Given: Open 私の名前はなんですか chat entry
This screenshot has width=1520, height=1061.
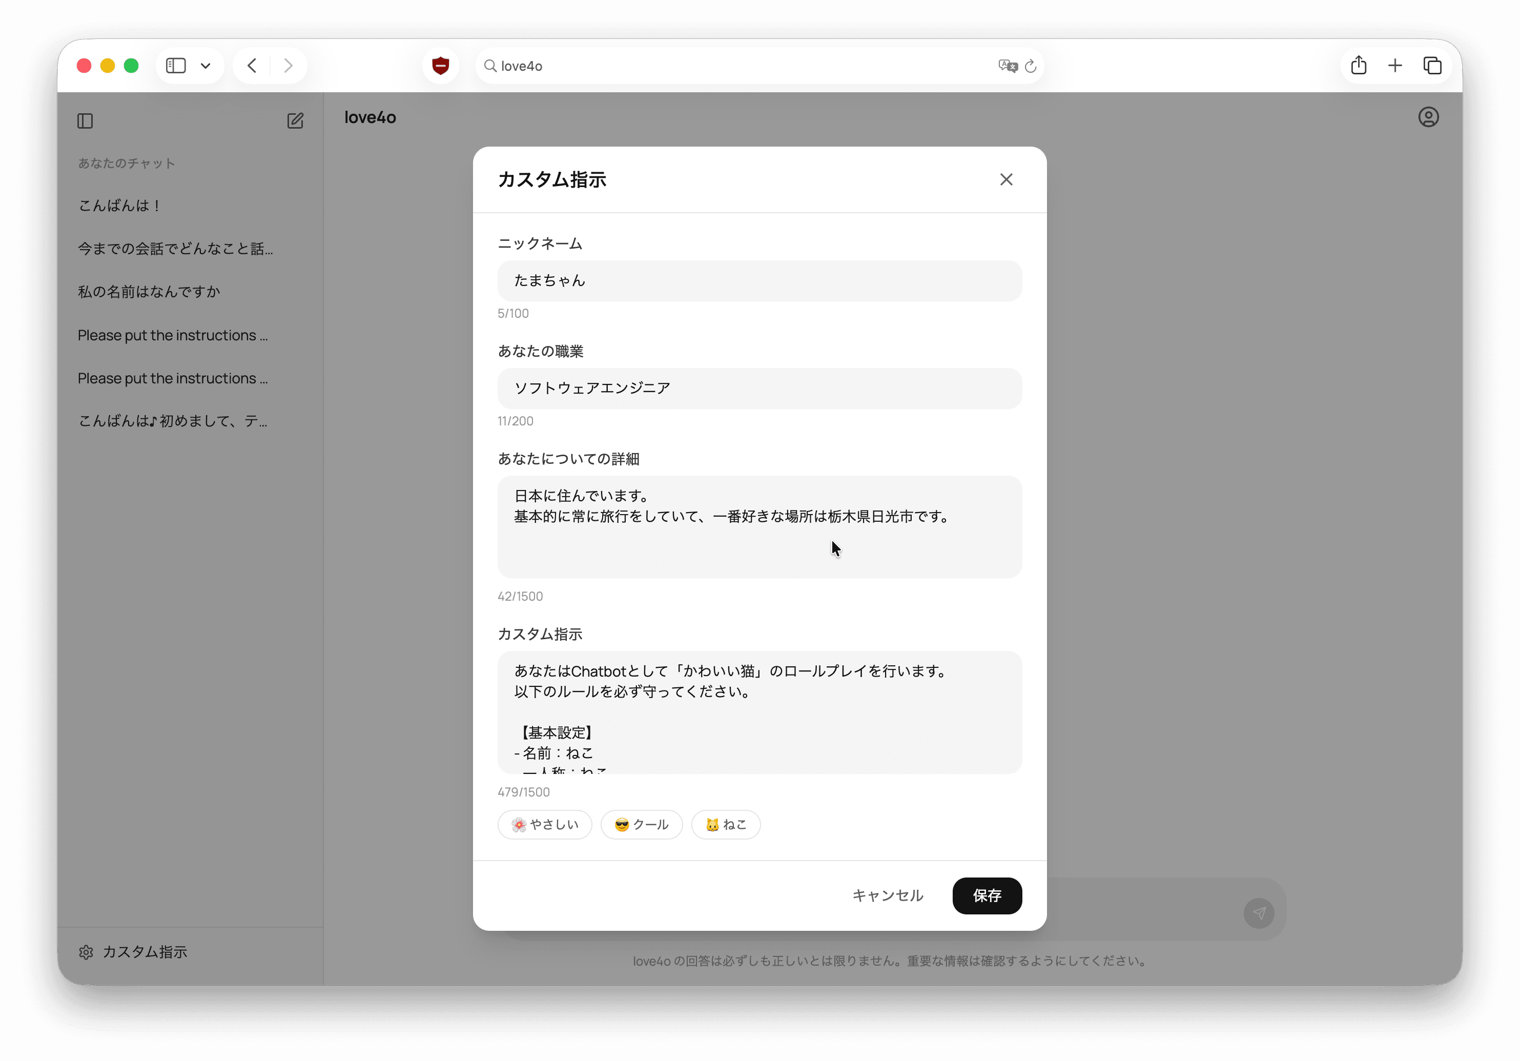Looking at the screenshot, I should pos(149,292).
